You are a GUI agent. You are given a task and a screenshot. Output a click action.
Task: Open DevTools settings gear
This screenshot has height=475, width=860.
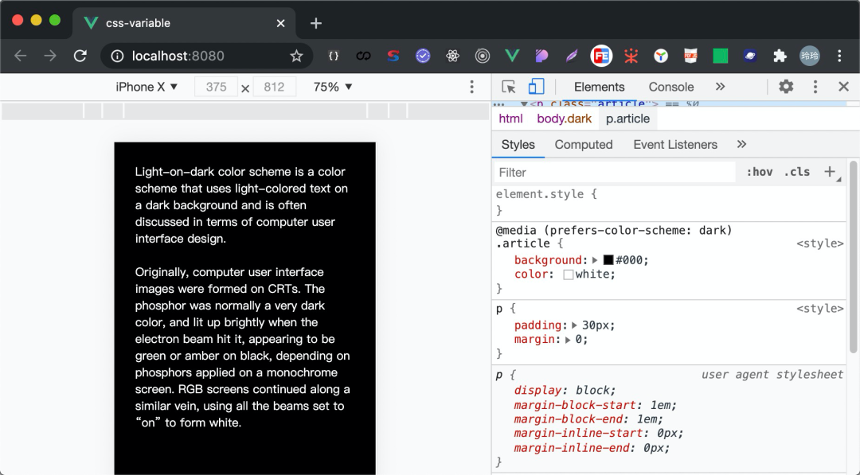[x=786, y=87]
